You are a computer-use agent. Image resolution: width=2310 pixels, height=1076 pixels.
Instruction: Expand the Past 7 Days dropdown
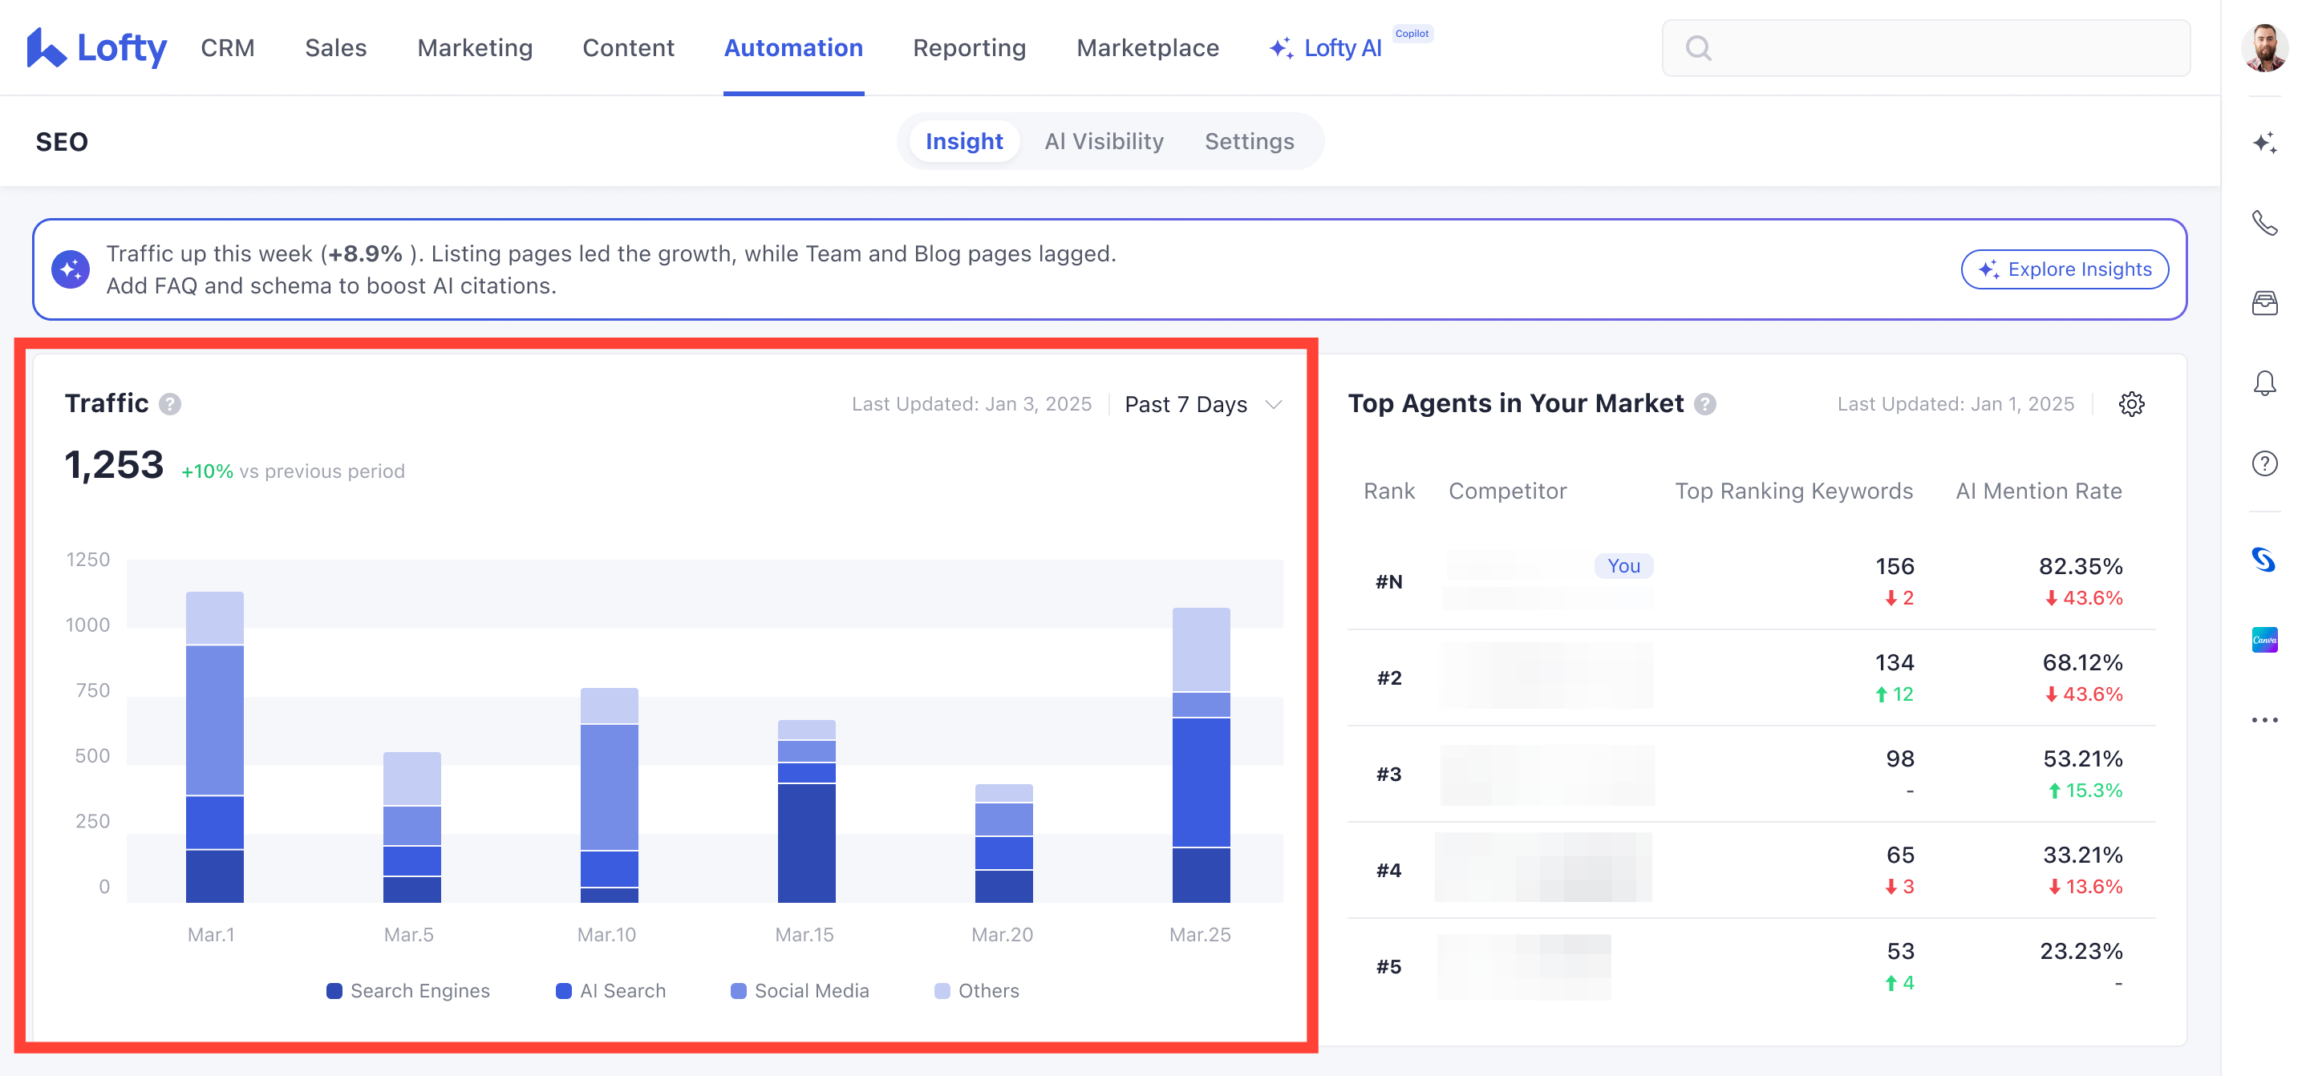[x=1202, y=404]
